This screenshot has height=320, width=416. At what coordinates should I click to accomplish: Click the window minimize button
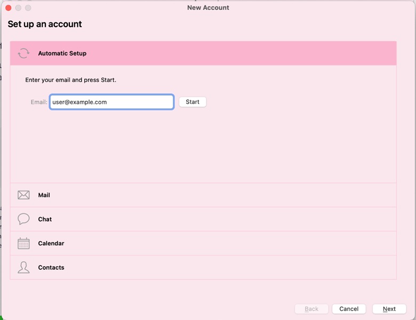tap(18, 8)
